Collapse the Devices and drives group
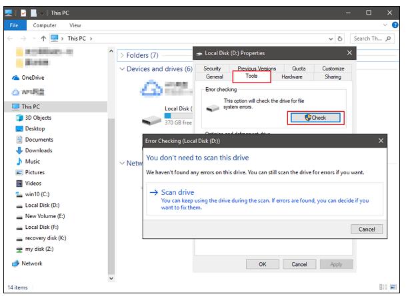 [122, 69]
